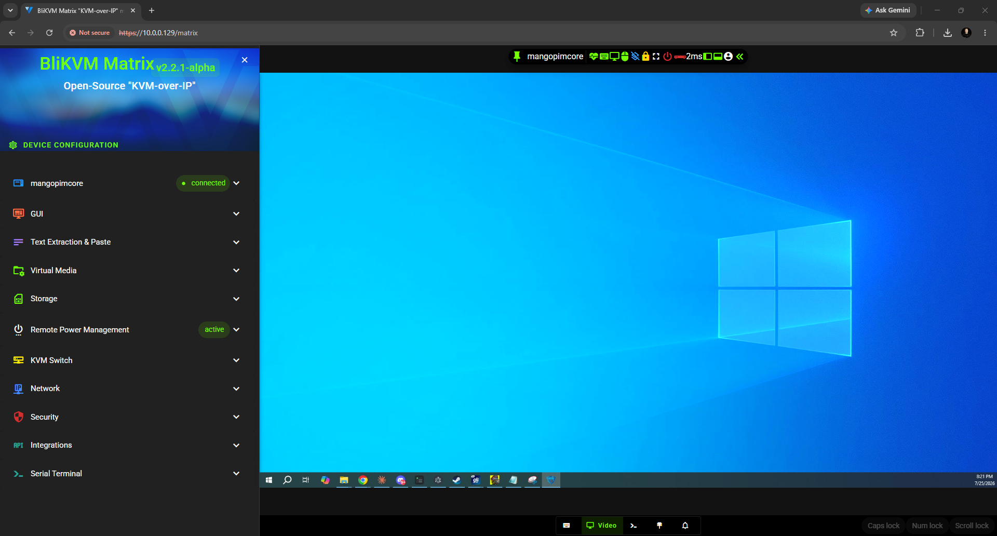Toggle the Scroll lock indicator
Viewport: 997px width, 536px height.
[972, 526]
